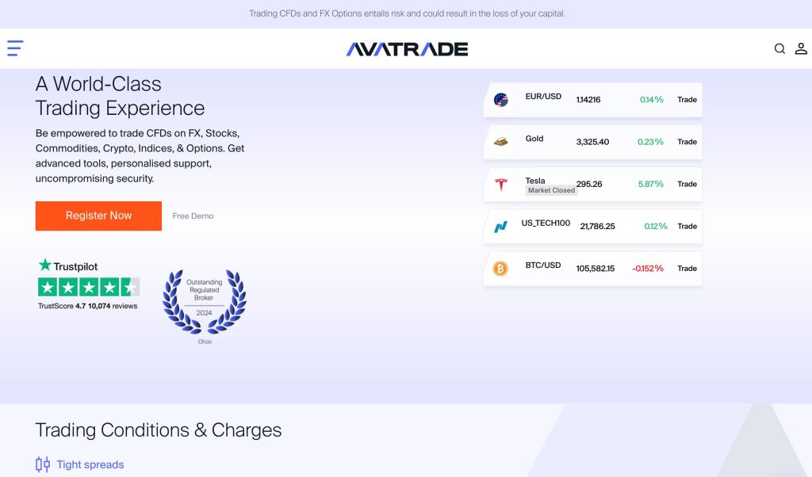Click the Tesla price 295.26
Screen dimensions: 812x477
pos(589,184)
